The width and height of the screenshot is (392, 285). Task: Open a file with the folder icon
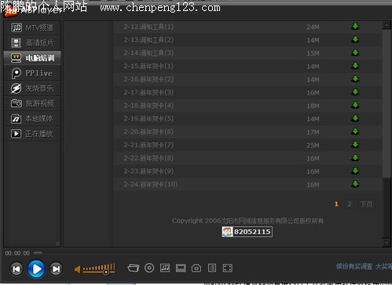pos(134,268)
